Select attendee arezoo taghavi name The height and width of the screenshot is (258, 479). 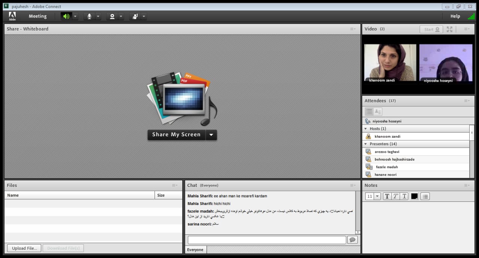pyautogui.click(x=387, y=152)
